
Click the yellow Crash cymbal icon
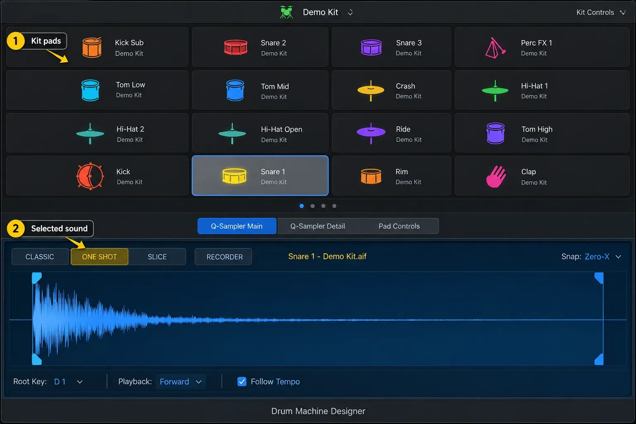pos(371,90)
